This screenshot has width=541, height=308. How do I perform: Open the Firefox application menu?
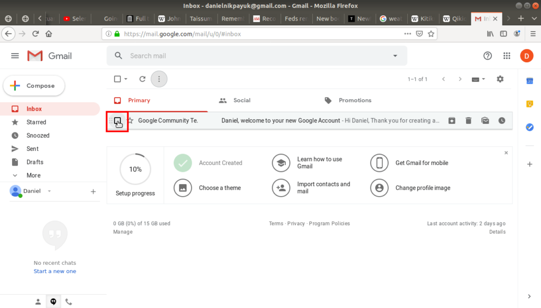(x=533, y=34)
